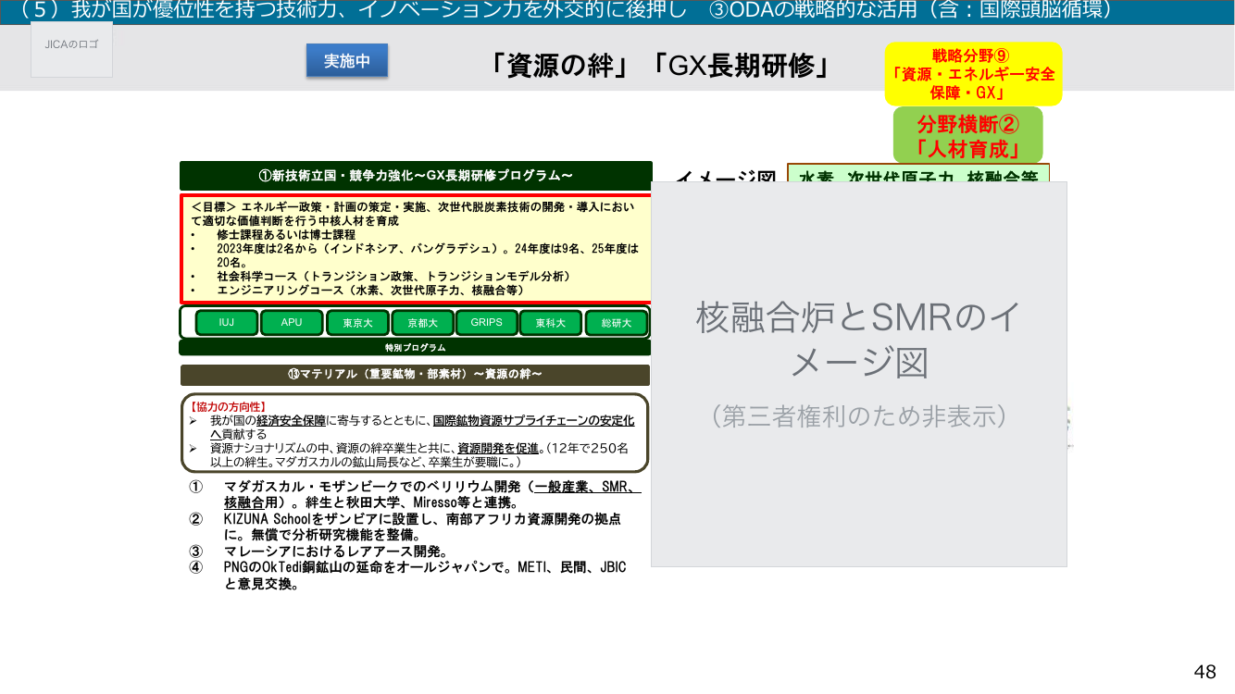The image size is (1235, 694).
Task: Click the blue 実施中 status badge
Action: (x=347, y=61)
